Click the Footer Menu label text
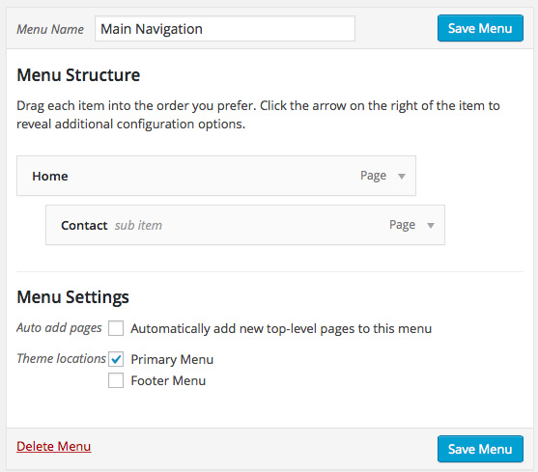Screen dimensions: 538x472 (168, 381)
